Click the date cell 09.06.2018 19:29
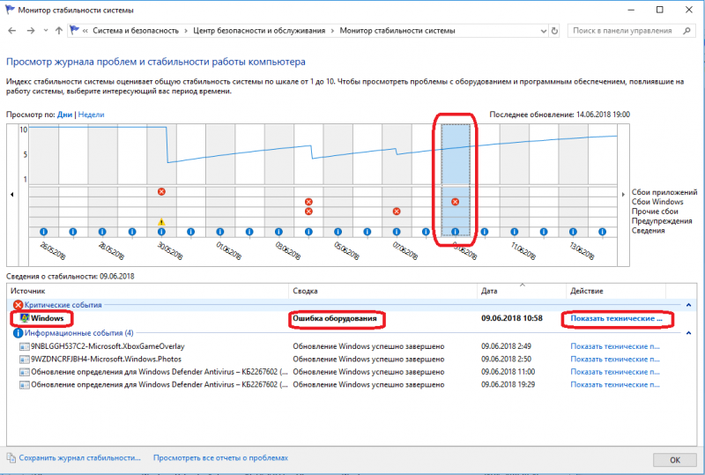 coord(508,384)
